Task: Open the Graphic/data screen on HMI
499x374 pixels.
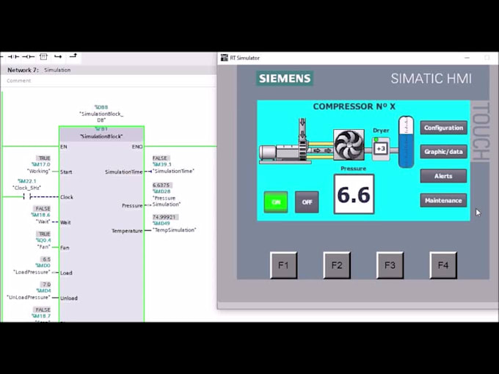Action: pyautogui.click(x=444, y=152)
